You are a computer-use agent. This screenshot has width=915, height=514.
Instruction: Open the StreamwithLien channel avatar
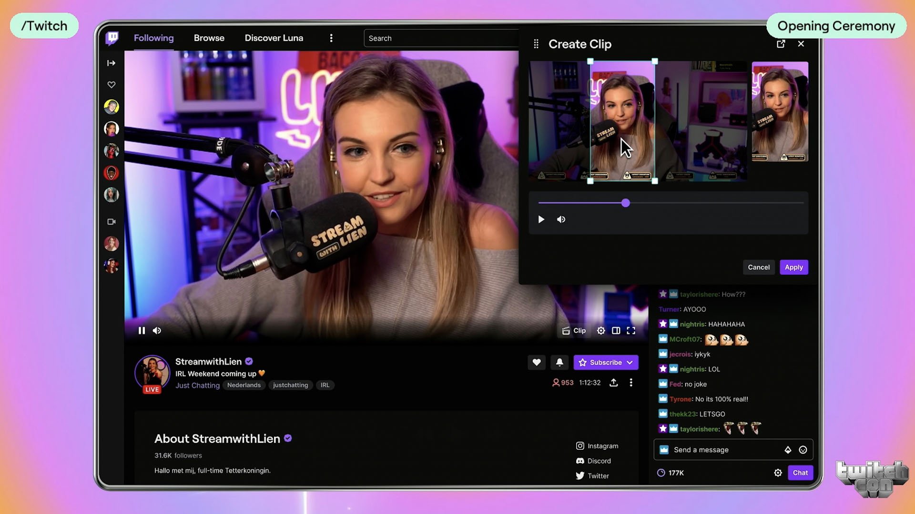pos(152,373)
